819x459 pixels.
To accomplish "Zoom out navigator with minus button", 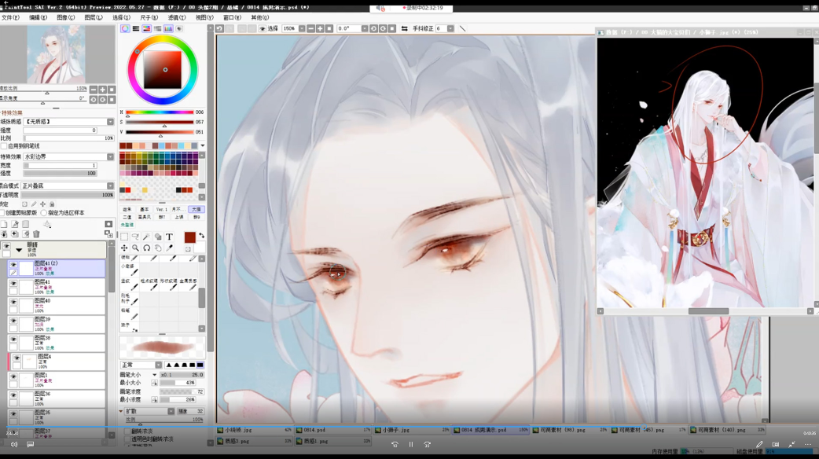I will coord(94,90).
